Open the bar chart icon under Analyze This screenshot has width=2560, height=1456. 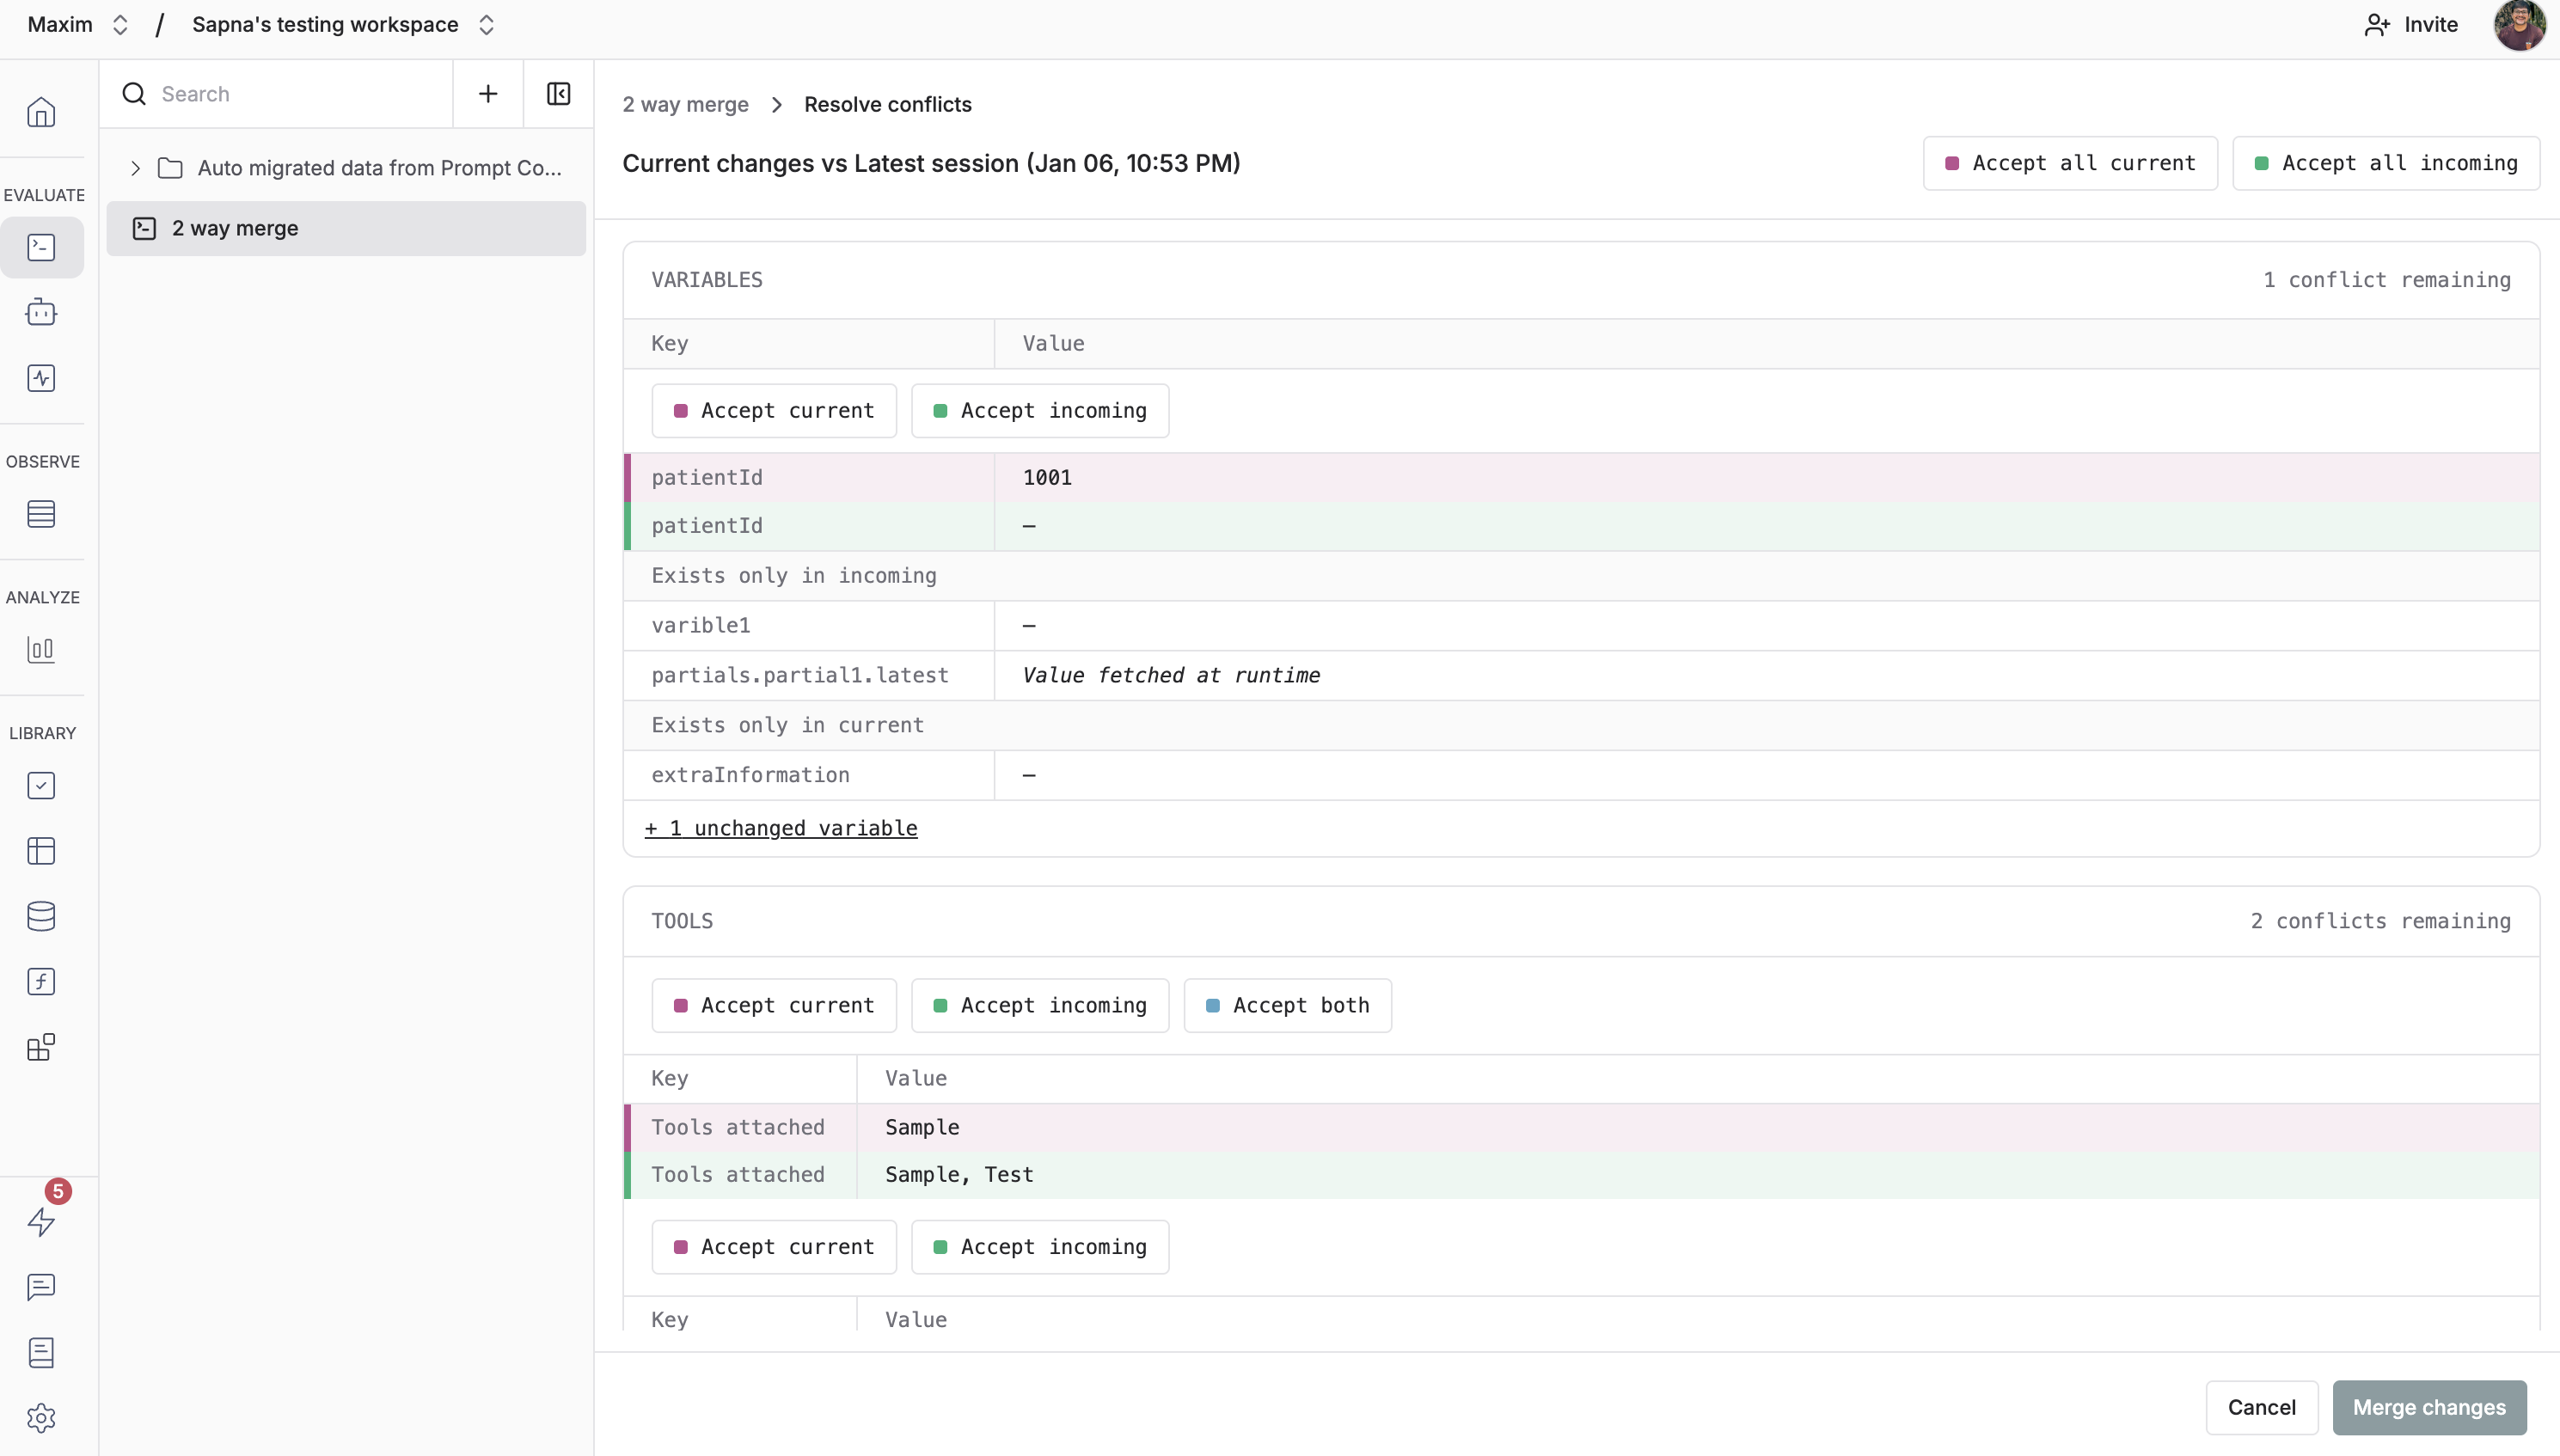41,650
